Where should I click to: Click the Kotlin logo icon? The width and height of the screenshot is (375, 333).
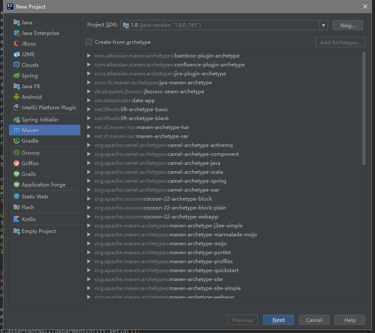click(x=17, y=219)
